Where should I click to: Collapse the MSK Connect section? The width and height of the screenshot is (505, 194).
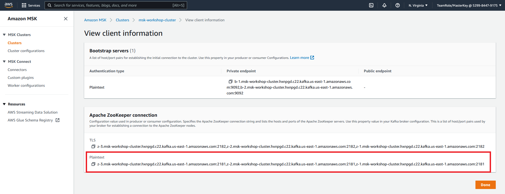point(4,62)
